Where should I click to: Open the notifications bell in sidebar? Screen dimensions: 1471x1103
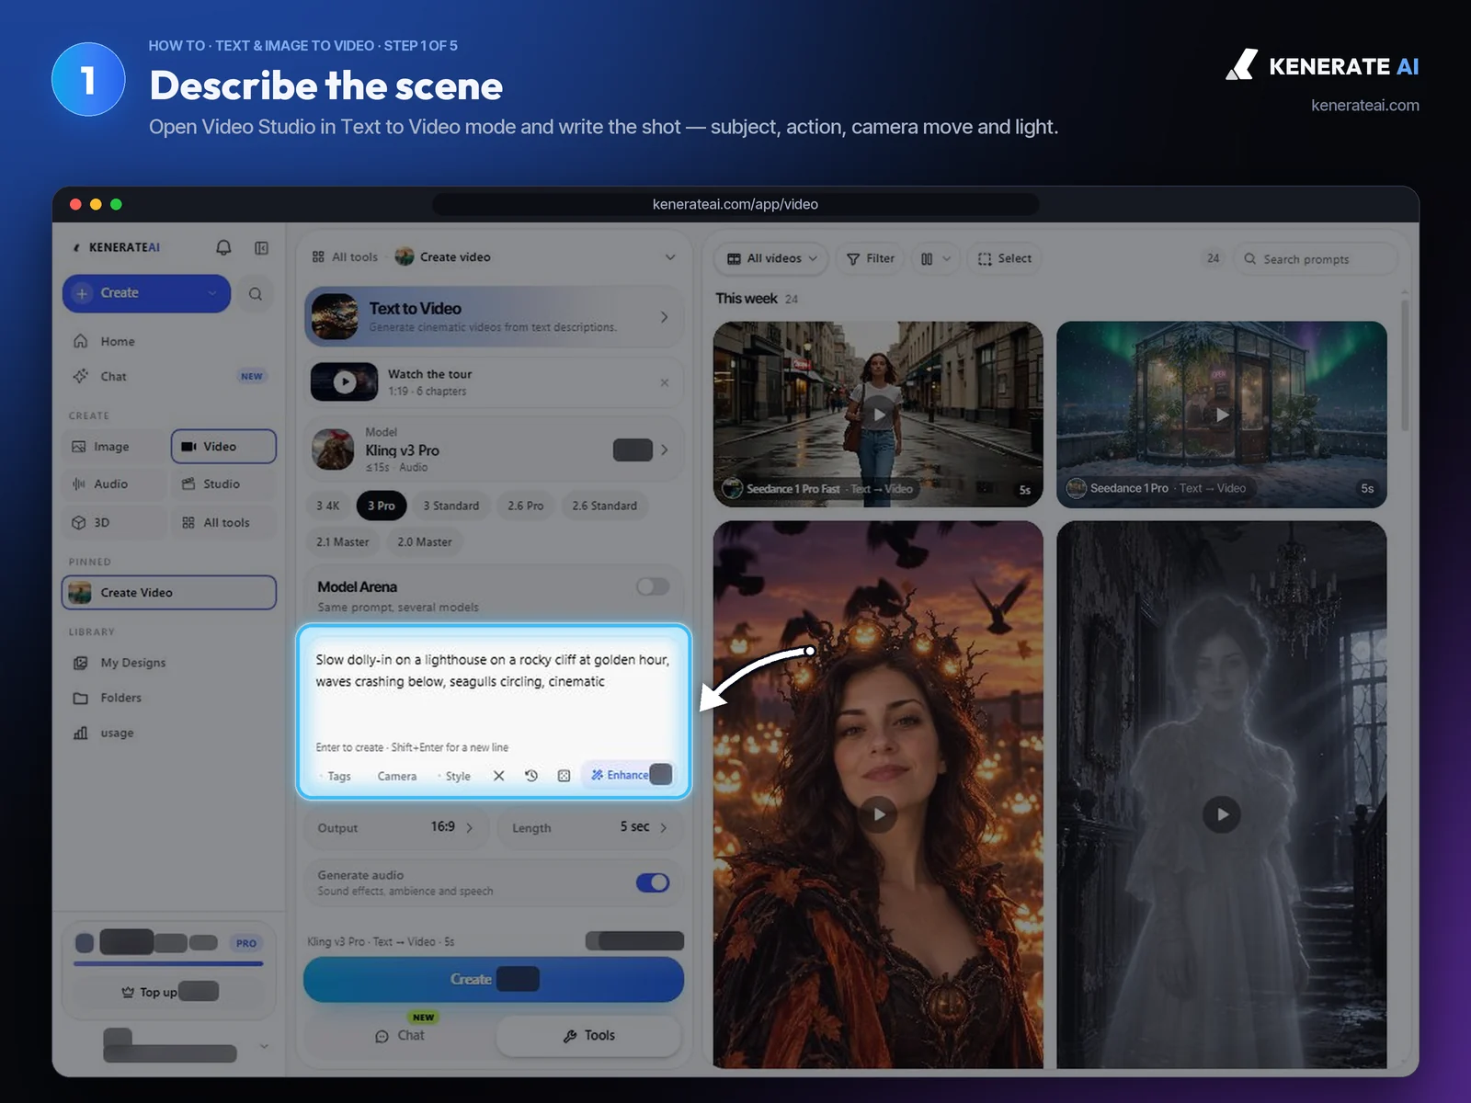coord(223,247)
